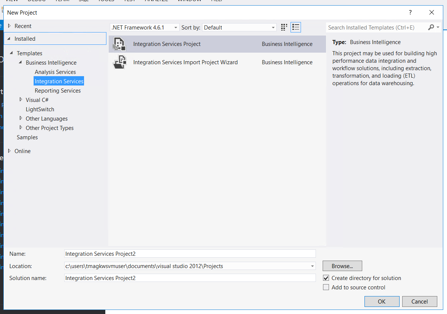The width and height of the screenshot is (447, 314).
Task: Click Business Intelligence tree label
Action: [51, 63]
